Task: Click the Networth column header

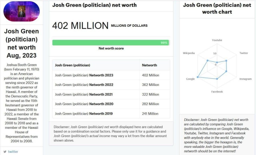Action: coord(149,65)
